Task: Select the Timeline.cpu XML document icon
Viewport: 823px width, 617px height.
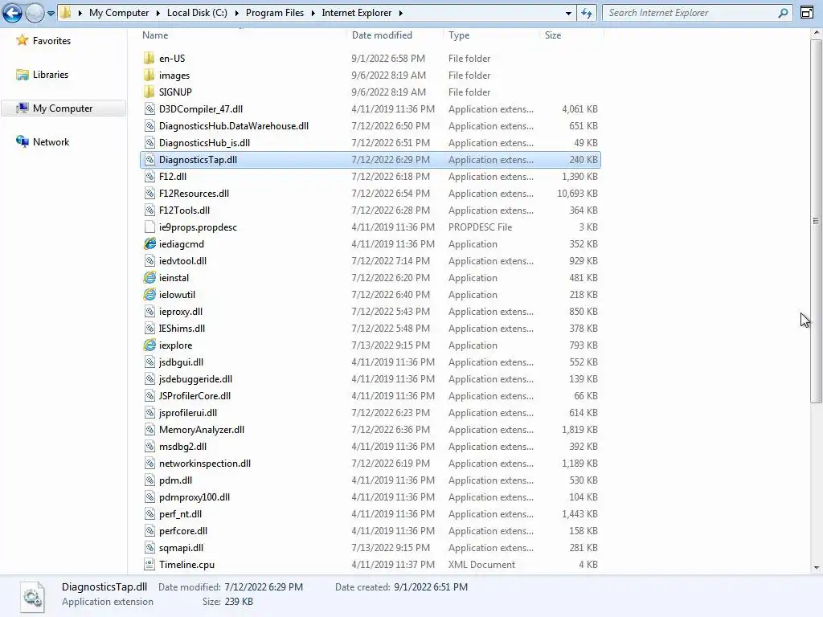Action: pos(149,565)
